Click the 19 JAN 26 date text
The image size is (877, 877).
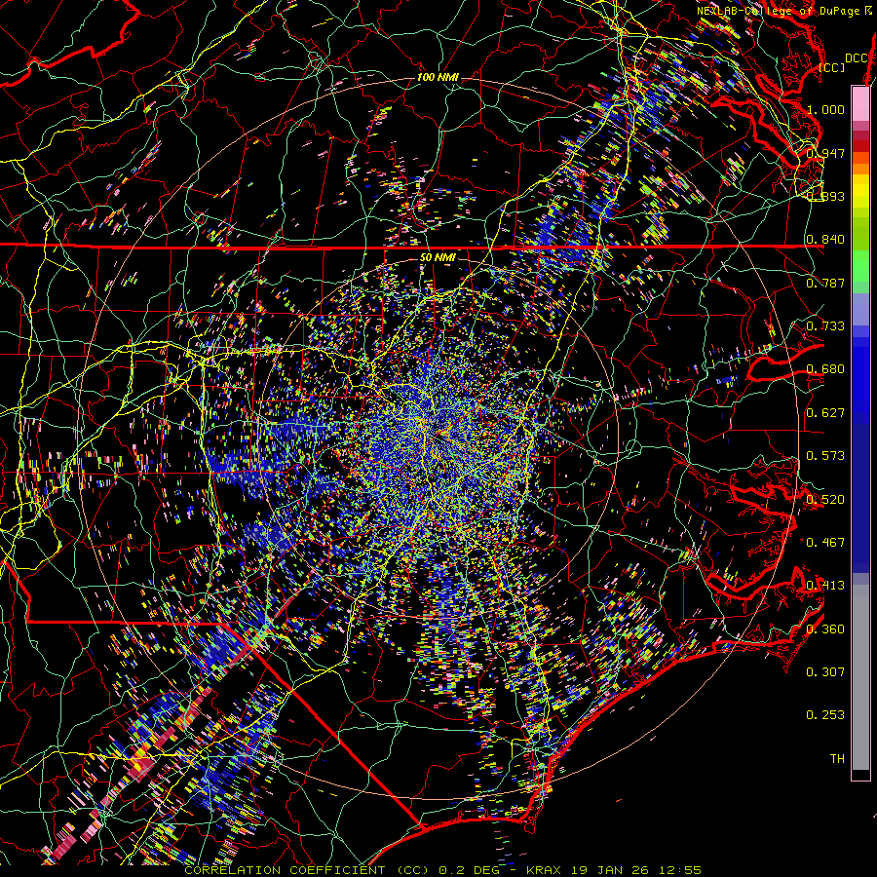point(609,870)
